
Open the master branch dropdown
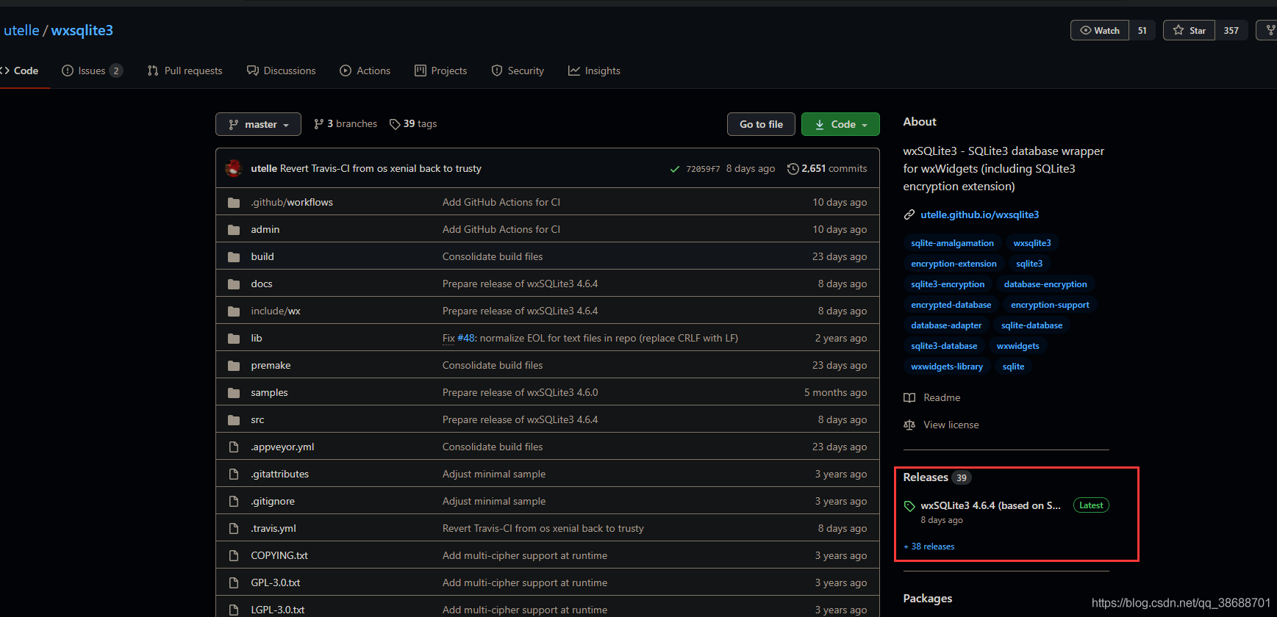(258, 124)
